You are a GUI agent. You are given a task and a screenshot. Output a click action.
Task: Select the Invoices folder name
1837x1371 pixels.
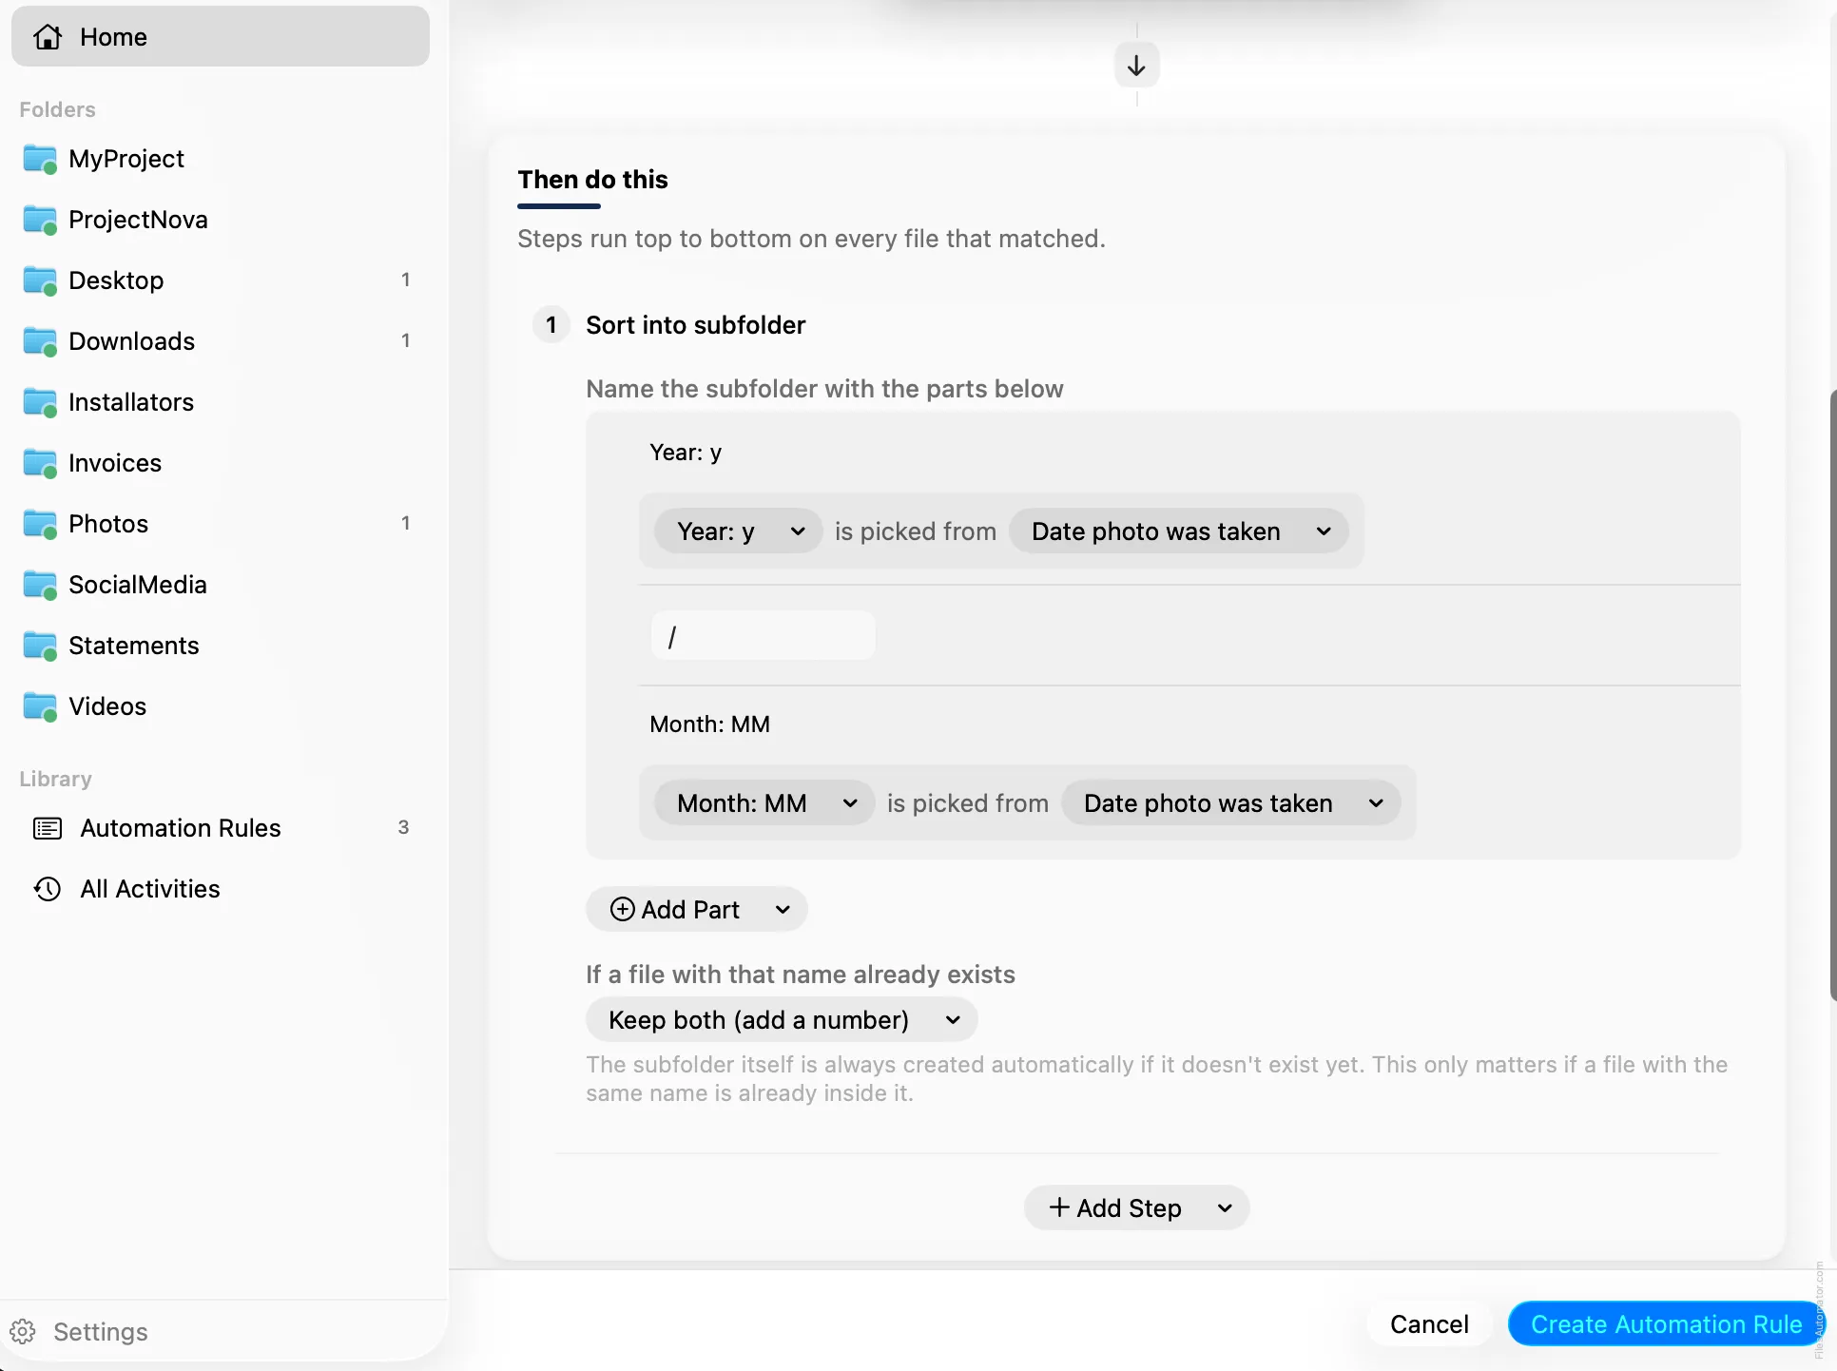point(115,463)
